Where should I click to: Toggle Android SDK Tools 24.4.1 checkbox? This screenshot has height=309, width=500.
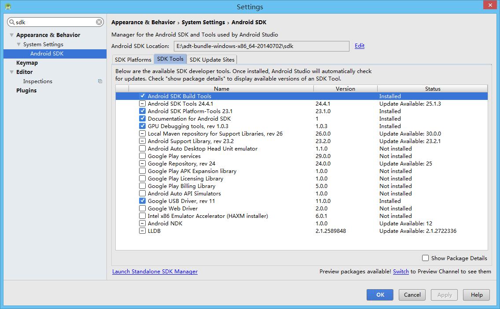142,103
